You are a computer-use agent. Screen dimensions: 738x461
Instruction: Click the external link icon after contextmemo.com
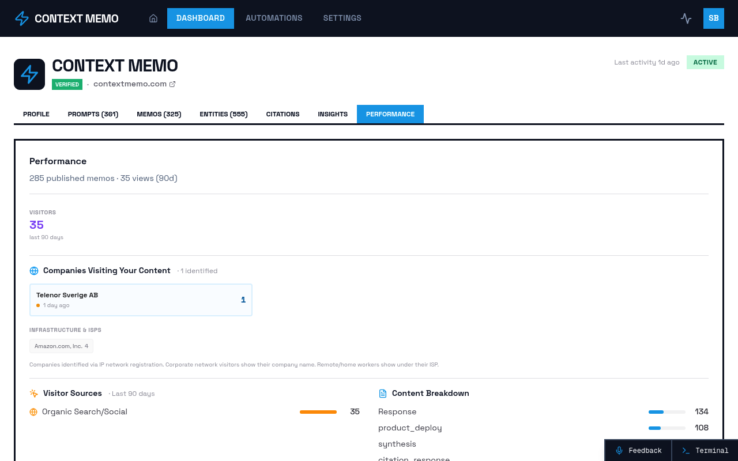tap(172, 84)
